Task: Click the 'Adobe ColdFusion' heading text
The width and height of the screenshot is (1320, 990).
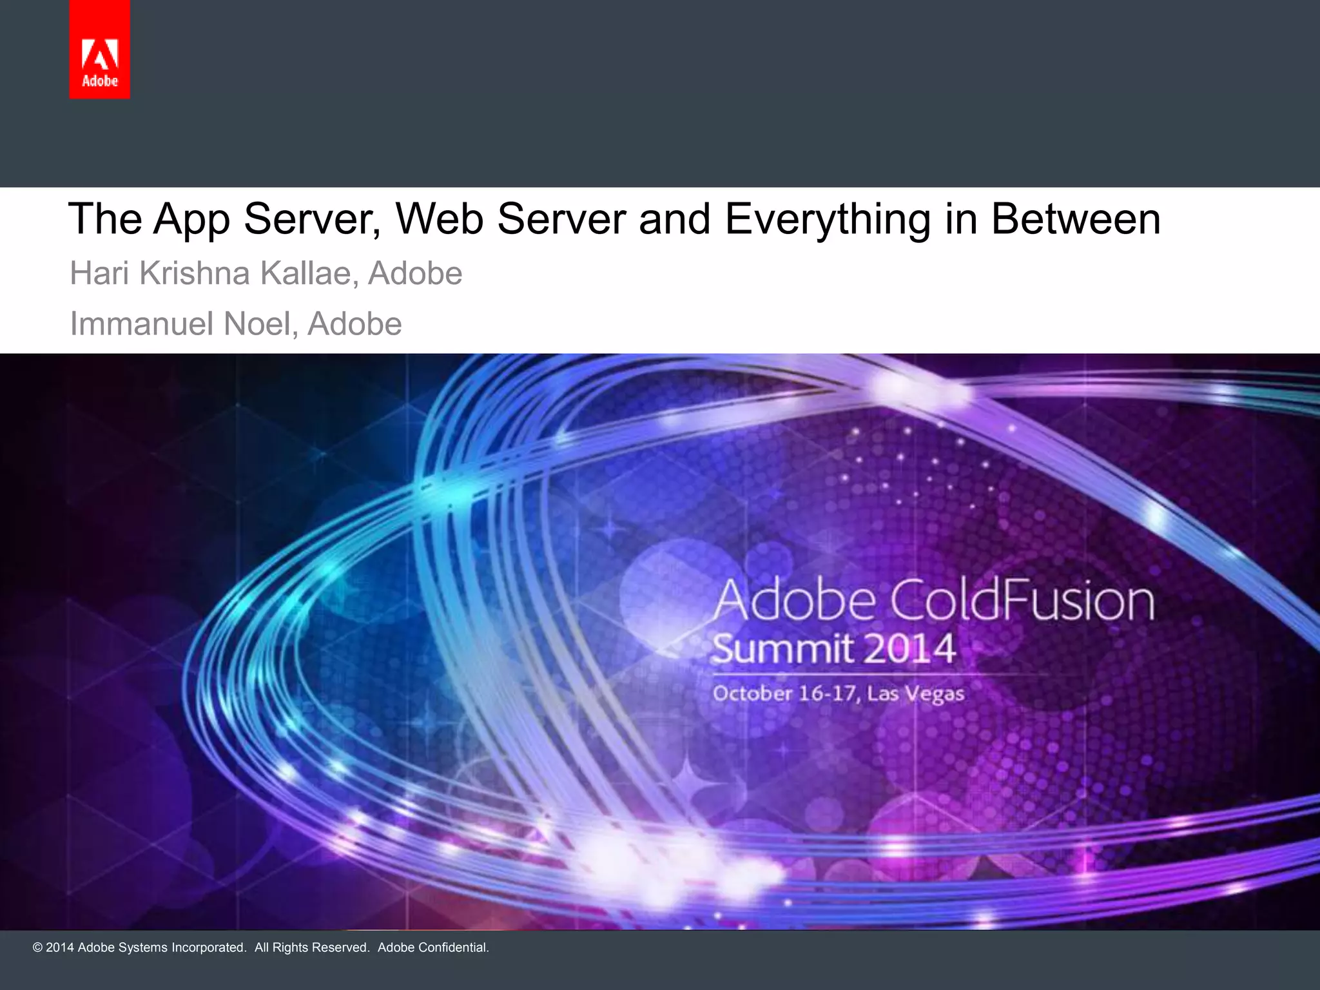Action: 933,601
